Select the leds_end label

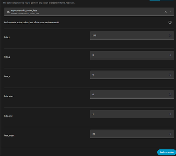pos(8,116)
